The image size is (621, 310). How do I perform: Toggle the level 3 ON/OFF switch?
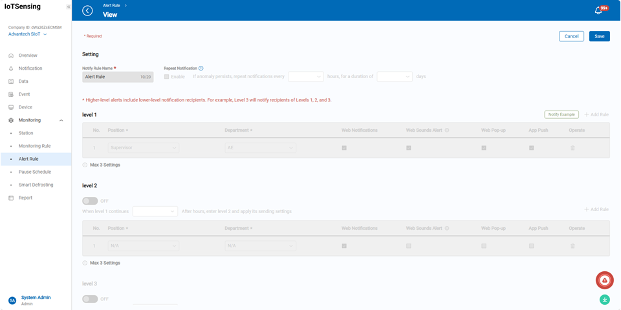[x=90, y=299]
